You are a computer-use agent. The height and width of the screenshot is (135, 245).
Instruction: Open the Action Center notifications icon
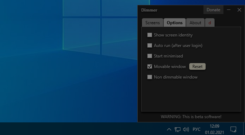click(x=233, y=129)
